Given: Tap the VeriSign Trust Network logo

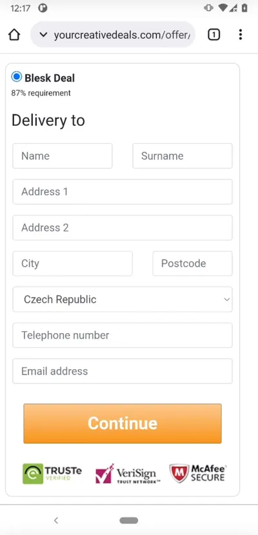Looking at the screenshot, I should [128, 474].
